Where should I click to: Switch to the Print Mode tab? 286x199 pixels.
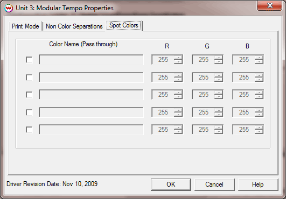(x=25, y=26)
